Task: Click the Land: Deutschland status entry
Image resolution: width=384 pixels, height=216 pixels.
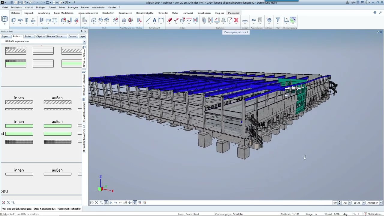Action: 188,214
